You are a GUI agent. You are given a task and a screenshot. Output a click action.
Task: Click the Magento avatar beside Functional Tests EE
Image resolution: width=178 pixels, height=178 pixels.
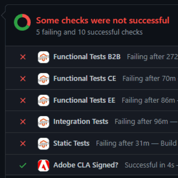click(44, 101)
